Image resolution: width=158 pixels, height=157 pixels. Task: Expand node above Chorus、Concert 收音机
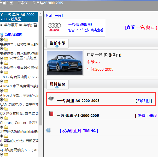coord(1,118)
